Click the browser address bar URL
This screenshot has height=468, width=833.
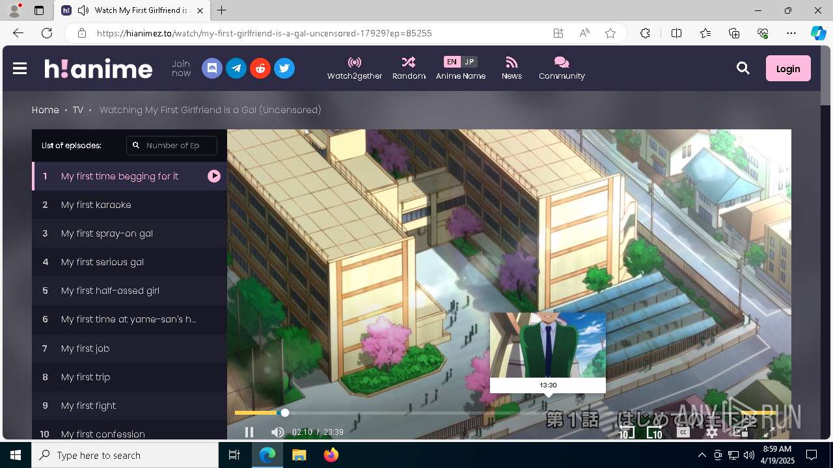[264, 33]
